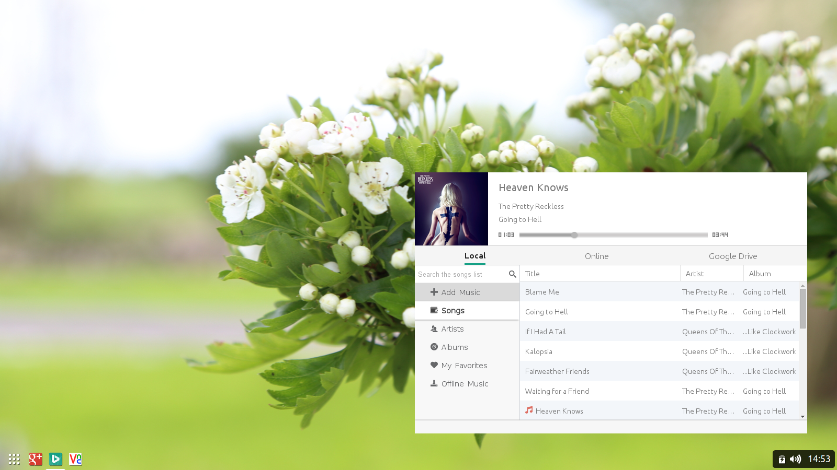Image resolution: width=837 pixels, height=470 pixels.
Task: Select the song titled Going to Hell in the list
Action: tap(547, 312)
